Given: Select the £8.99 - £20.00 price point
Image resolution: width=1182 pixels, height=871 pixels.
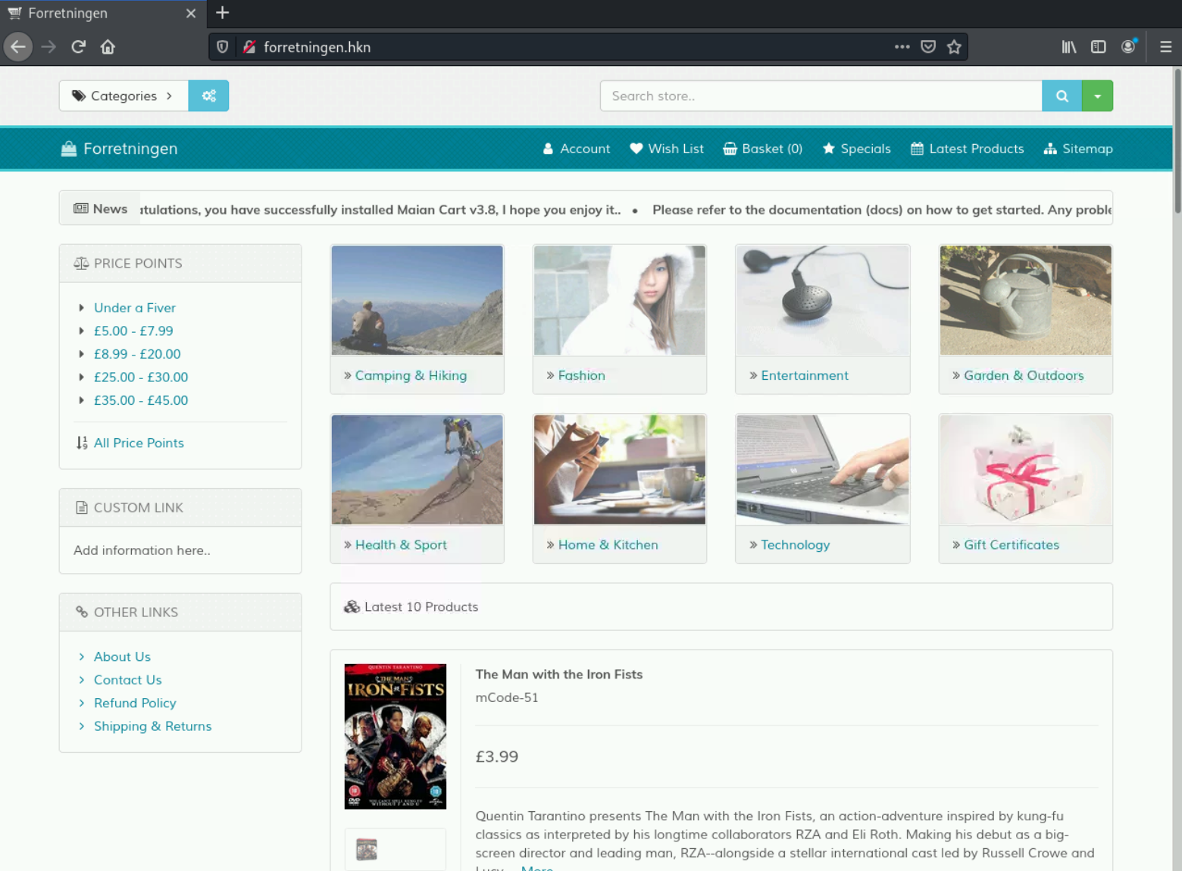Looking at the screenshot, I should tap(137, 354).
